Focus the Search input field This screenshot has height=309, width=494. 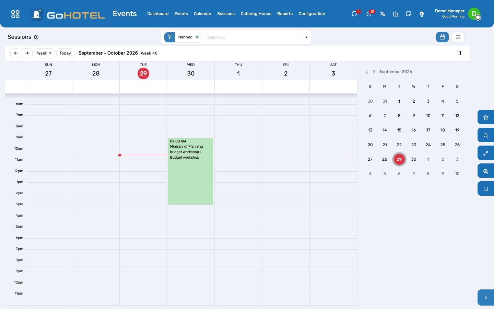coord(254,37)
